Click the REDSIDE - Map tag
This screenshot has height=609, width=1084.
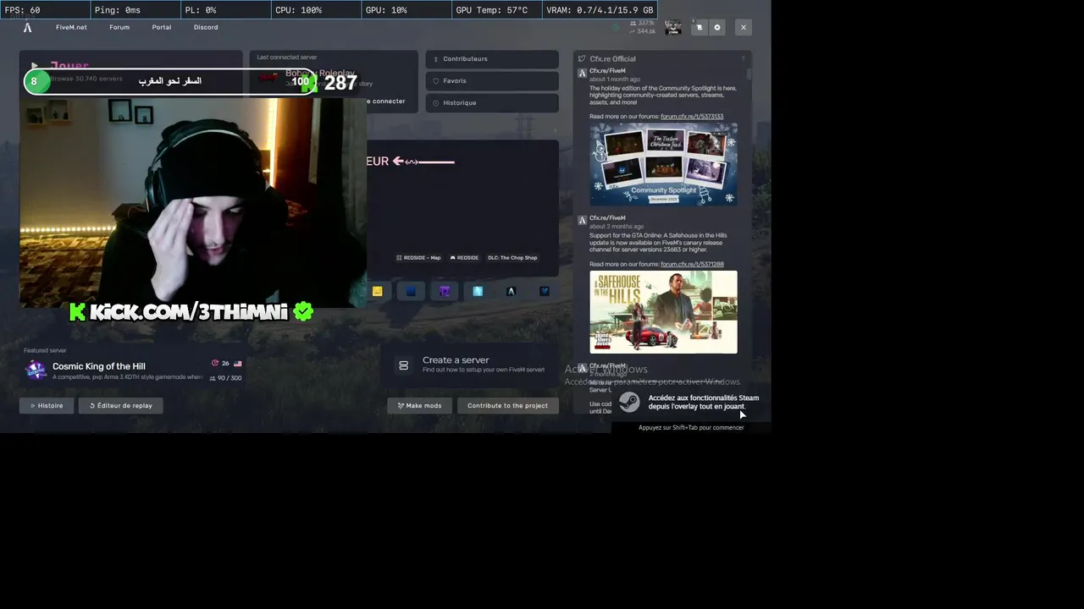418,258
